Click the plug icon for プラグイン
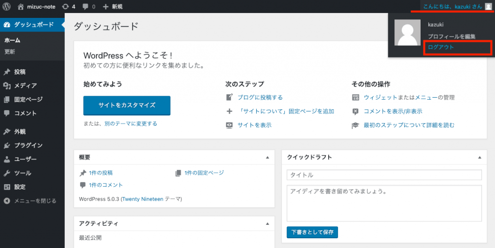 [x=7, y=146]
